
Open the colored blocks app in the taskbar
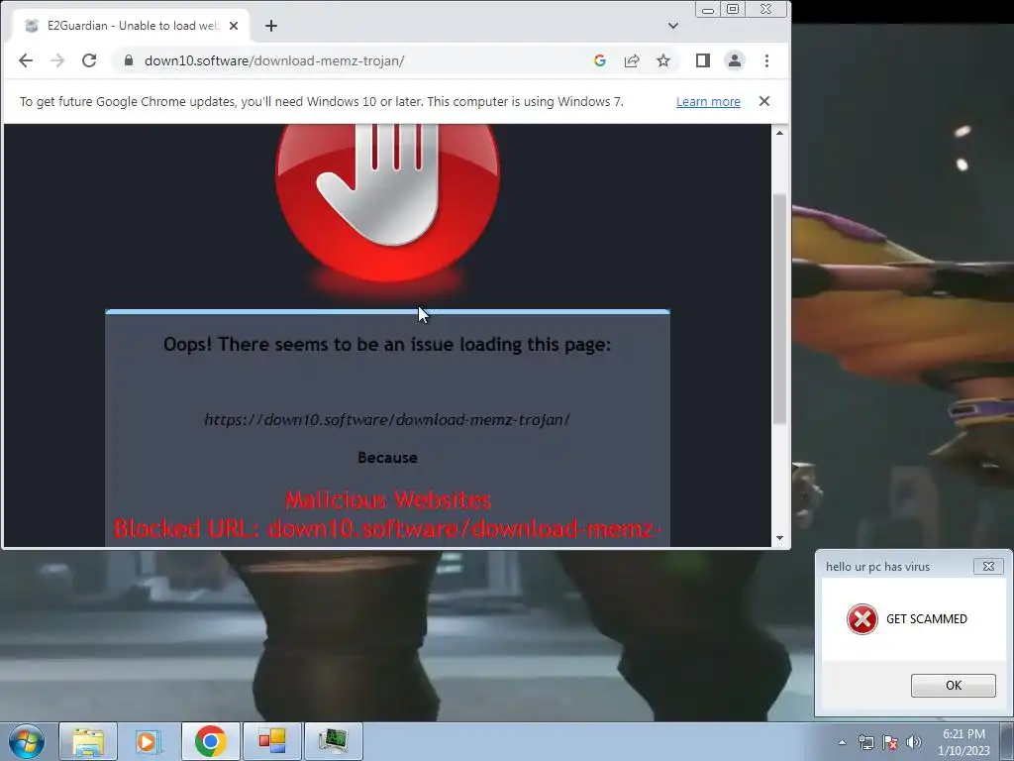coord(271,741)
